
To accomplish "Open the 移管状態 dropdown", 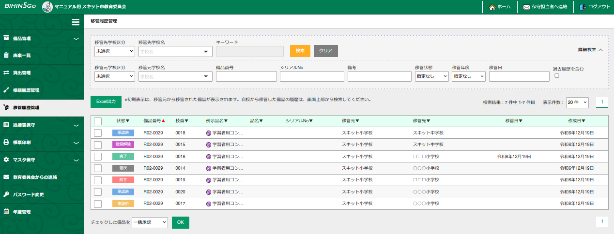I will [x=431, y=76].
